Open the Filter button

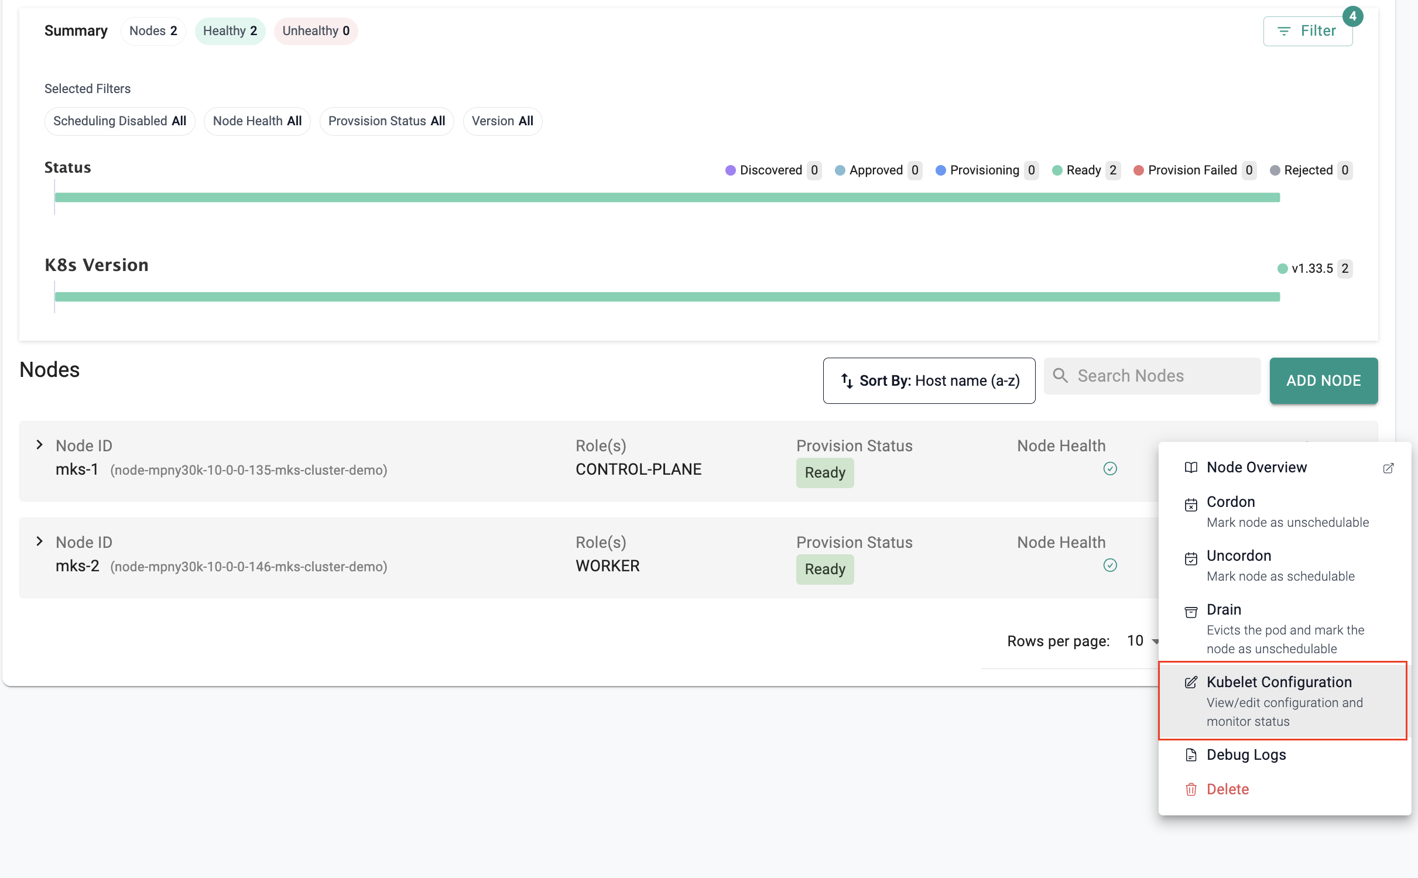[1307, 31]
